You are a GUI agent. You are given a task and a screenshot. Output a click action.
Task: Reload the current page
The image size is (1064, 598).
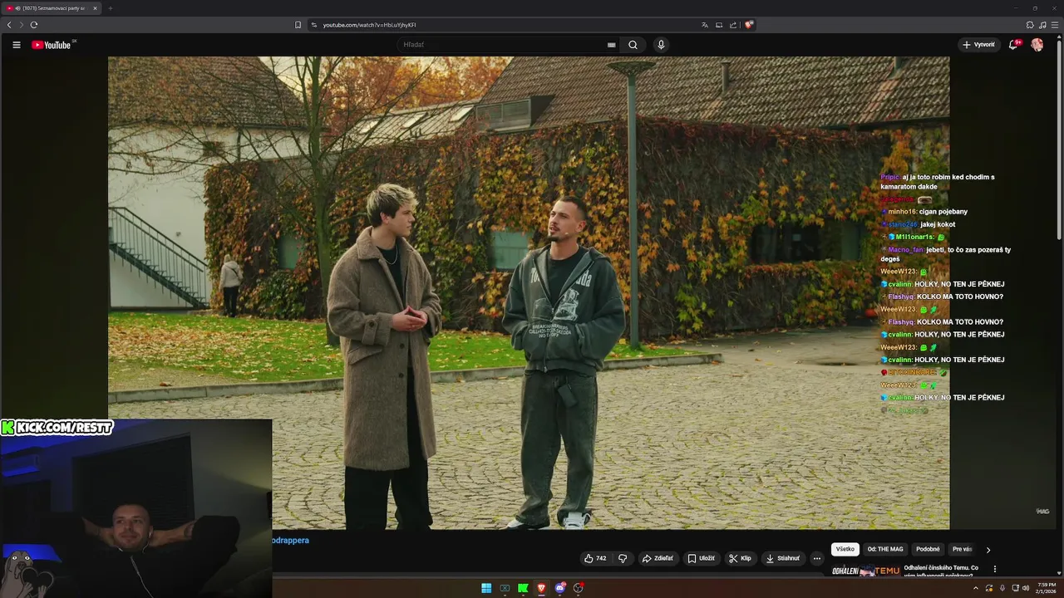[x=34, y=25]
